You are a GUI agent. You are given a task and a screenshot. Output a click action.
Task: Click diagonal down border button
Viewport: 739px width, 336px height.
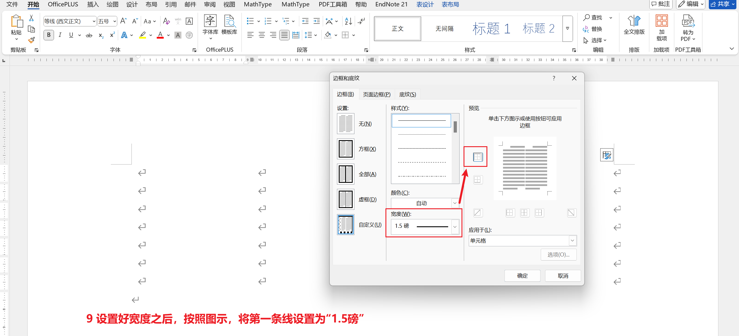pyautogui.click(x=571, y=213)
